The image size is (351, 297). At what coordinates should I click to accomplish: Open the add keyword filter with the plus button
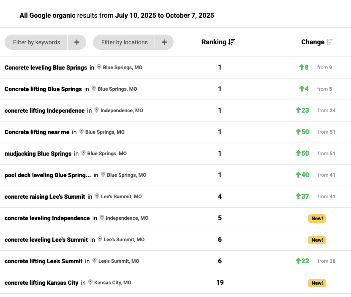pos(77,42)
